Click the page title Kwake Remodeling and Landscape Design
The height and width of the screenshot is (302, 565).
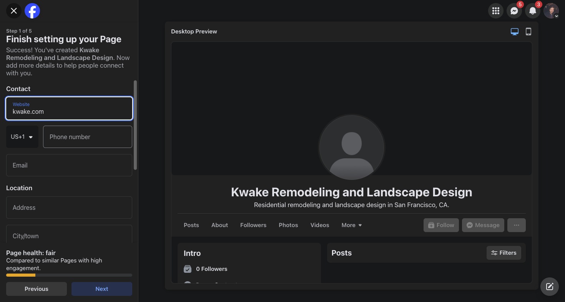(352, 192)
